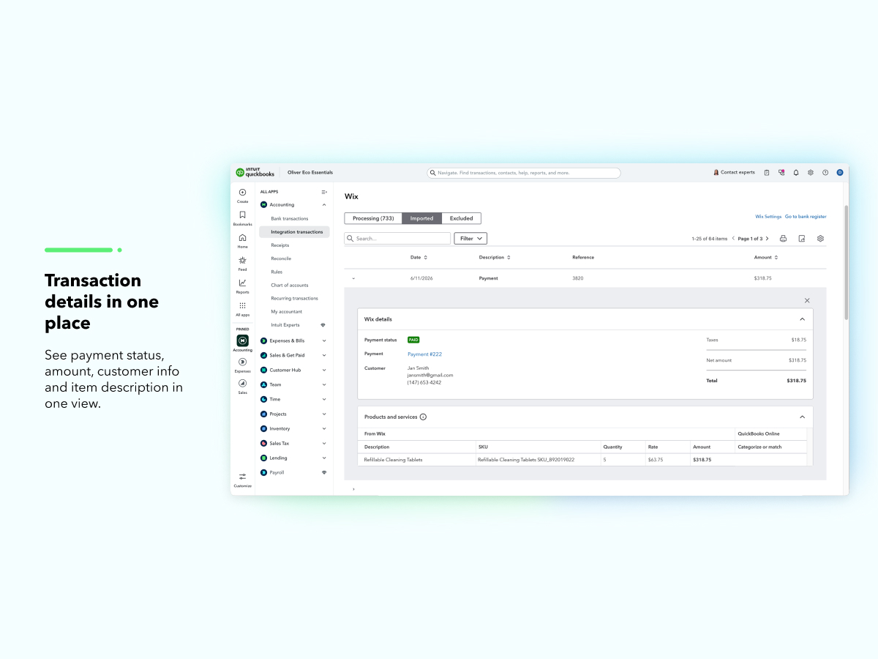This screenshot has width=878, height=659.
Task: Open Reconcile in sidebar
Action: click(281, 258)
